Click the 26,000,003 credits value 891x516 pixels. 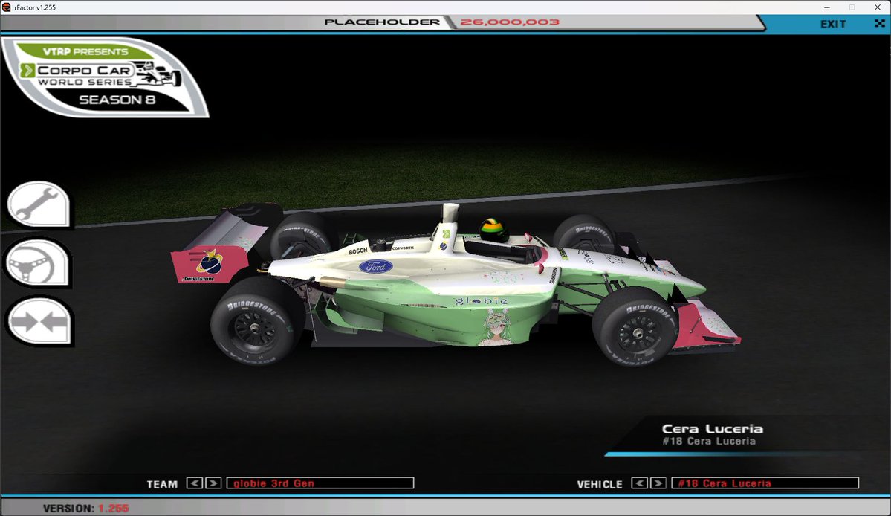click(x=510, y=22)
